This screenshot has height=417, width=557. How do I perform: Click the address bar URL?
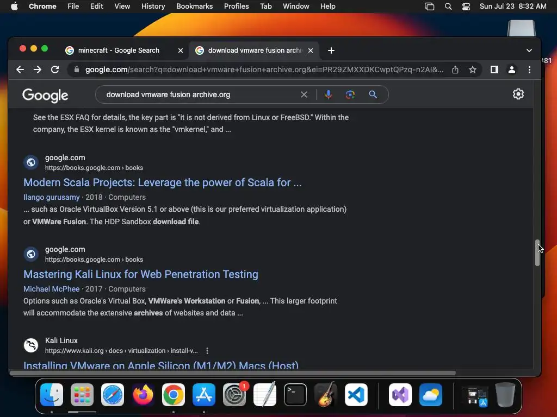(x=264, y=69)
